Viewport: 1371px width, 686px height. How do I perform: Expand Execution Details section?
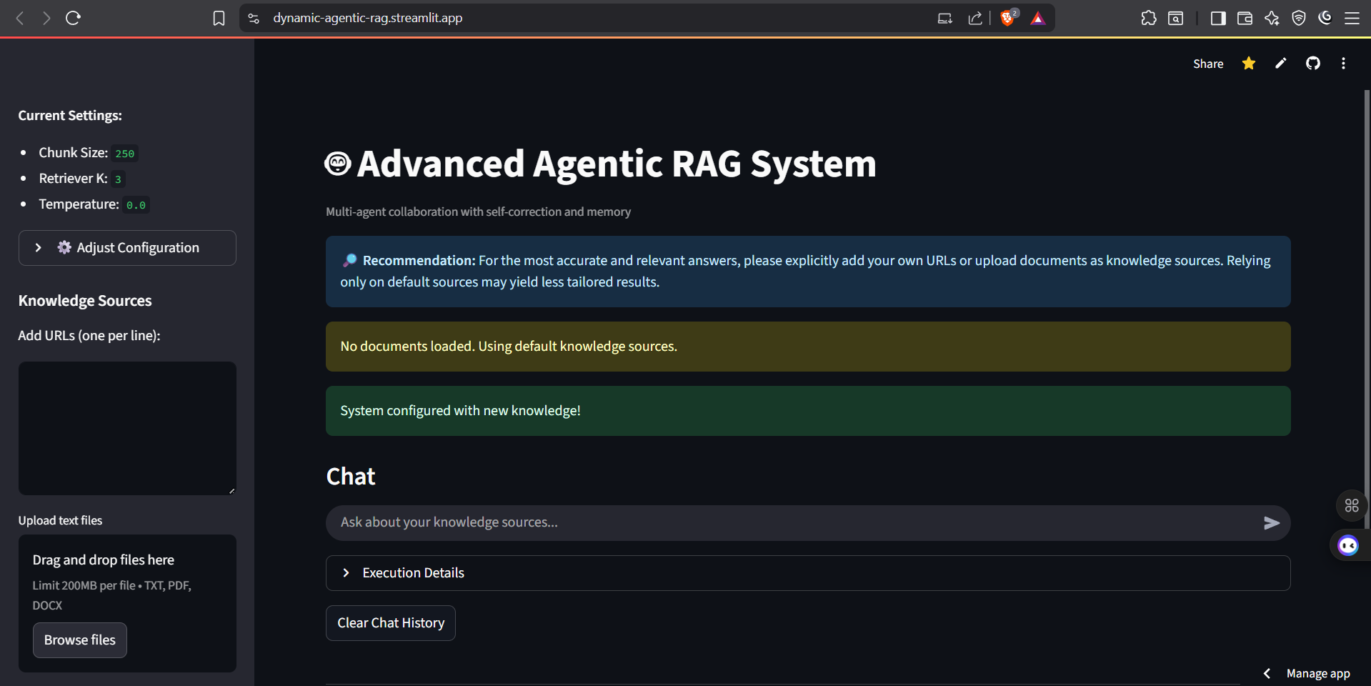point(808,573)
